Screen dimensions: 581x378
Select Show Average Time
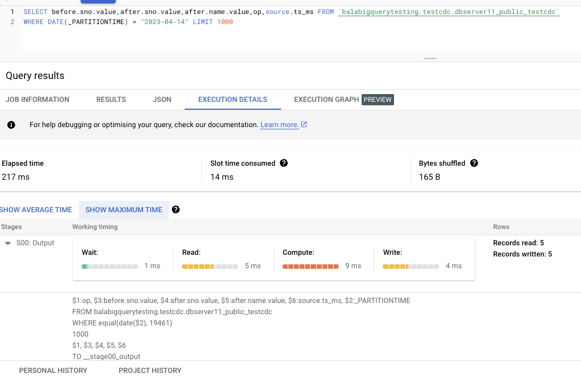point(36,210)
